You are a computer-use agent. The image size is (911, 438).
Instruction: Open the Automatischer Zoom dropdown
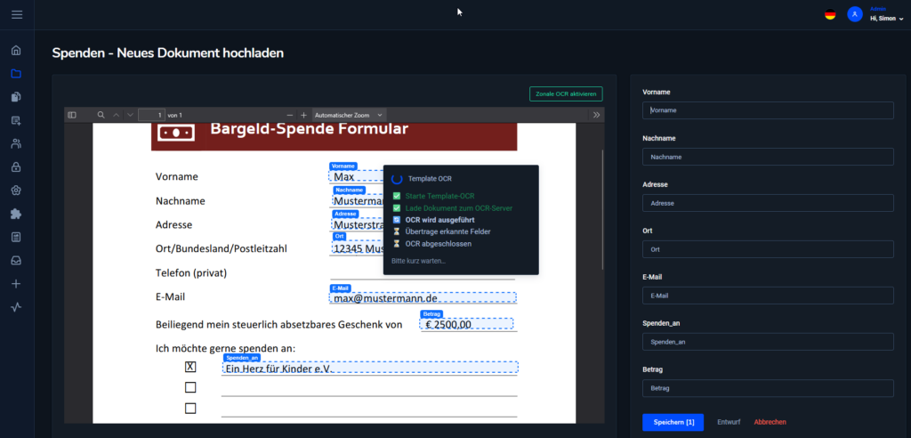[349, 115]
